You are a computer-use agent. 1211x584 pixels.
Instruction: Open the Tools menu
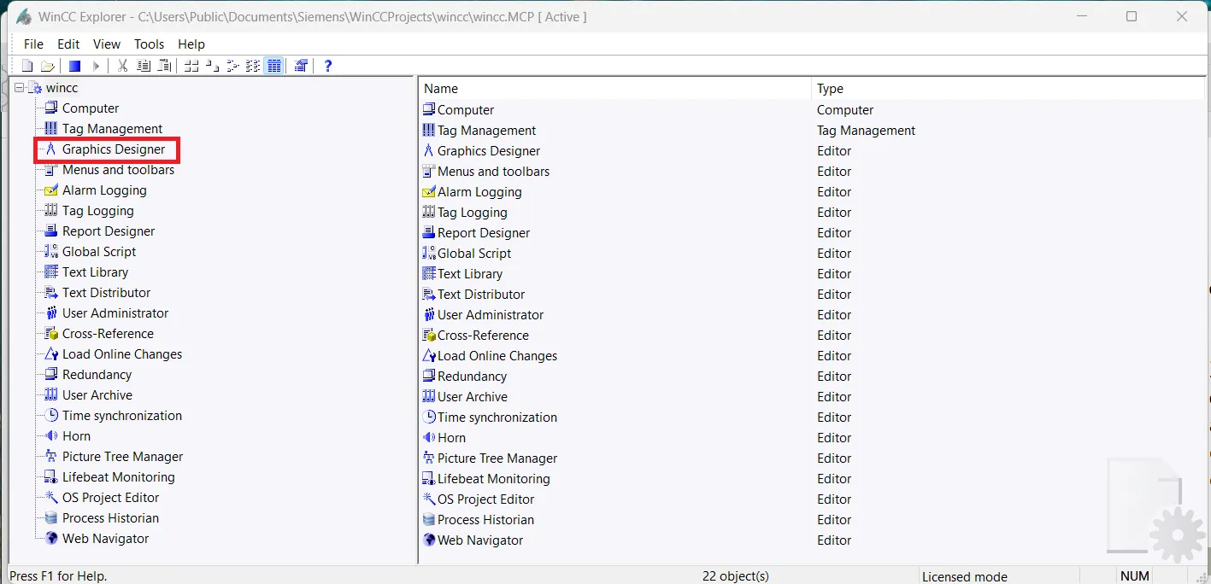click(x=149, y=44)
